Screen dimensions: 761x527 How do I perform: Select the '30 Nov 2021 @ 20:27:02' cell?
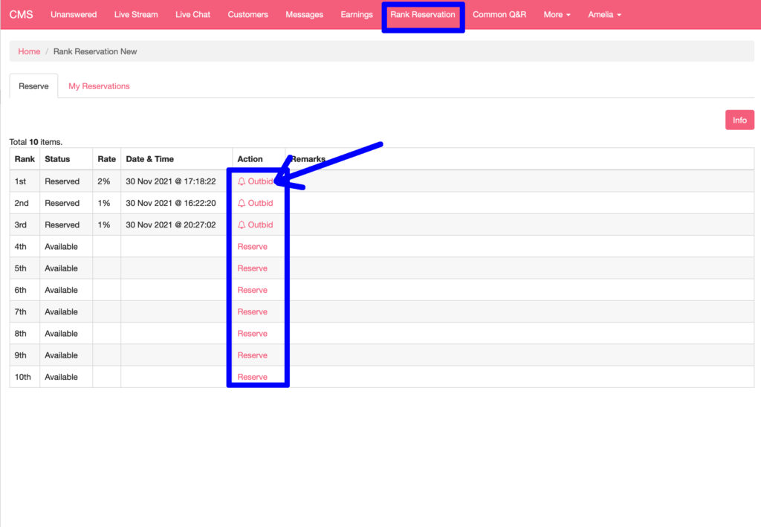171,225
